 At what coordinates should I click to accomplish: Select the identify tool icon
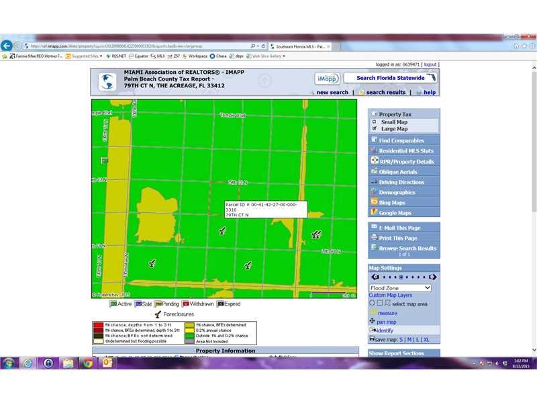373,330
